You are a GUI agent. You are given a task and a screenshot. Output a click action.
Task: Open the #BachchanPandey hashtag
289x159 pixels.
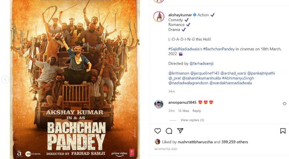point(219,49)
